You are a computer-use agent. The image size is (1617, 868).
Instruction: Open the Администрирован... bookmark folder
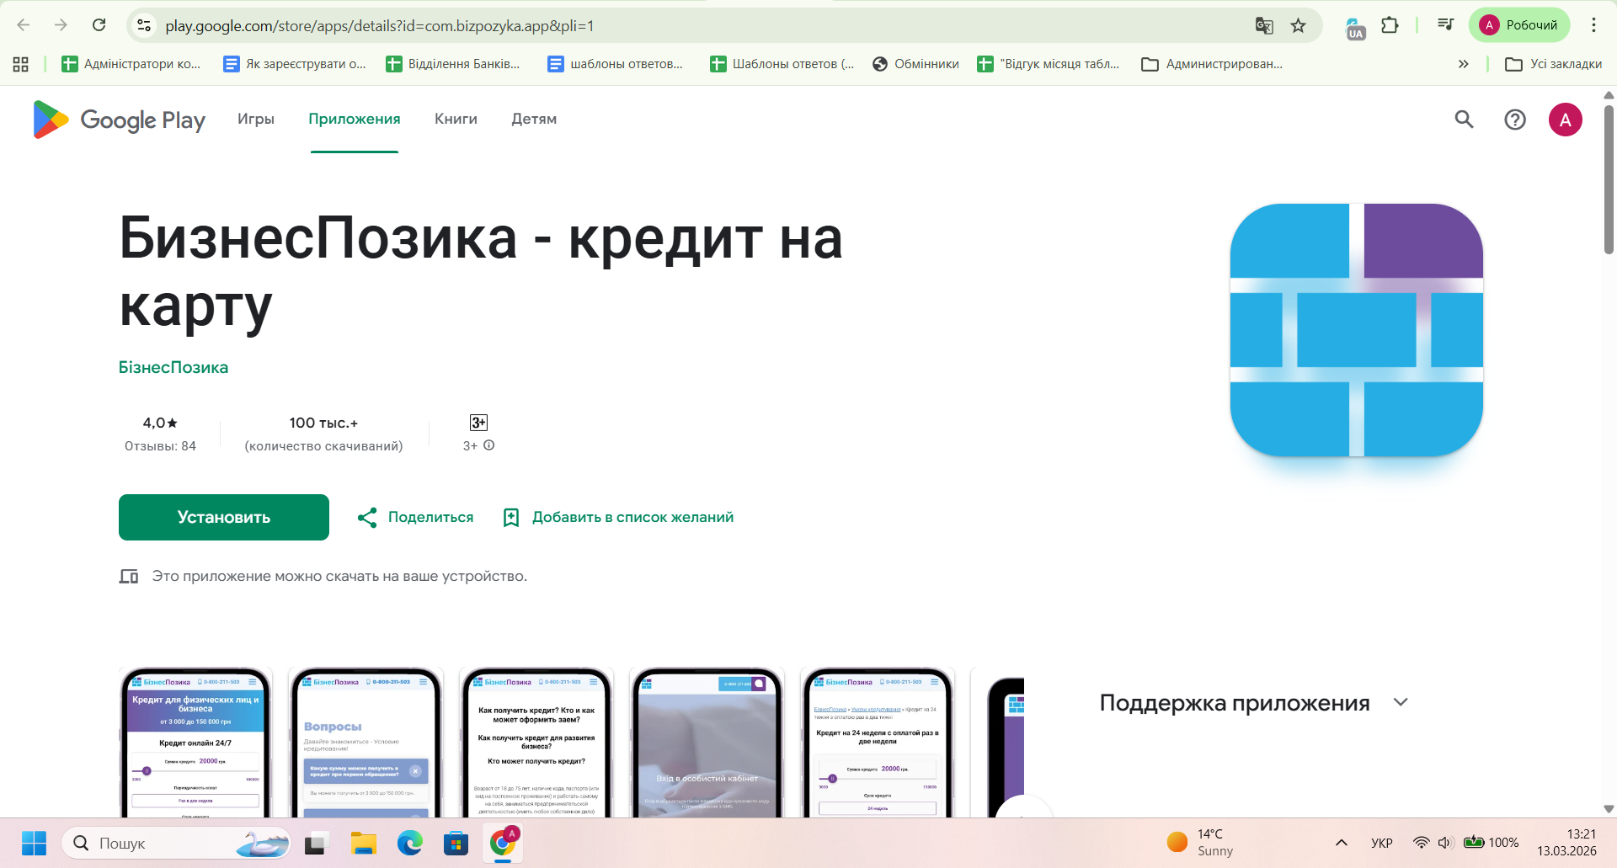(x=1211, y=64)
